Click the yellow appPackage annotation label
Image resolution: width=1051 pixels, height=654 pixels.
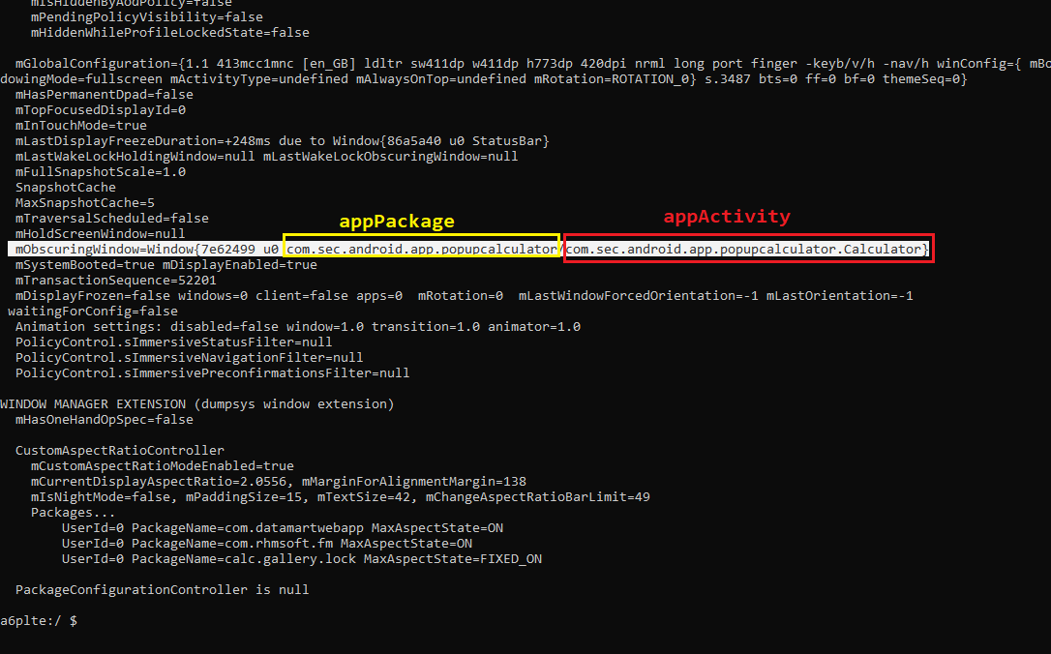click(396, 222)
